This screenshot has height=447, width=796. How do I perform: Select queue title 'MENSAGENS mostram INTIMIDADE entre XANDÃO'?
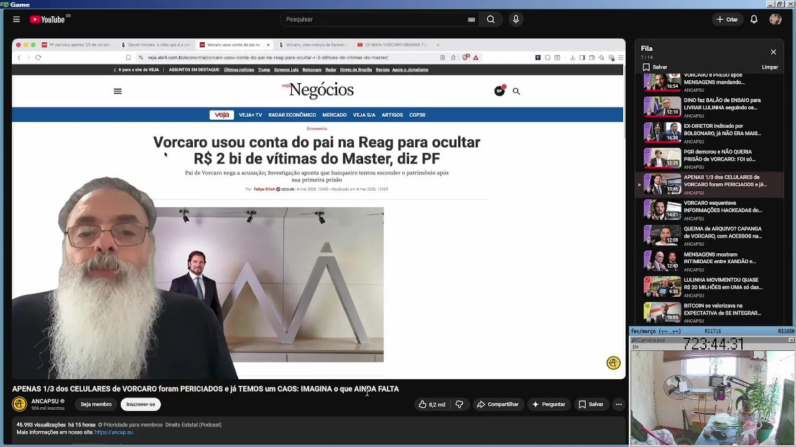[723, 258]
